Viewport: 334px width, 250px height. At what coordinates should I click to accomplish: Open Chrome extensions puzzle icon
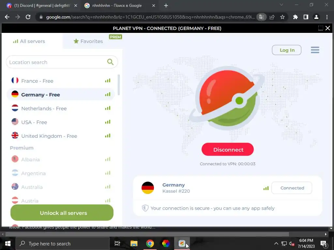click(295, 17)
